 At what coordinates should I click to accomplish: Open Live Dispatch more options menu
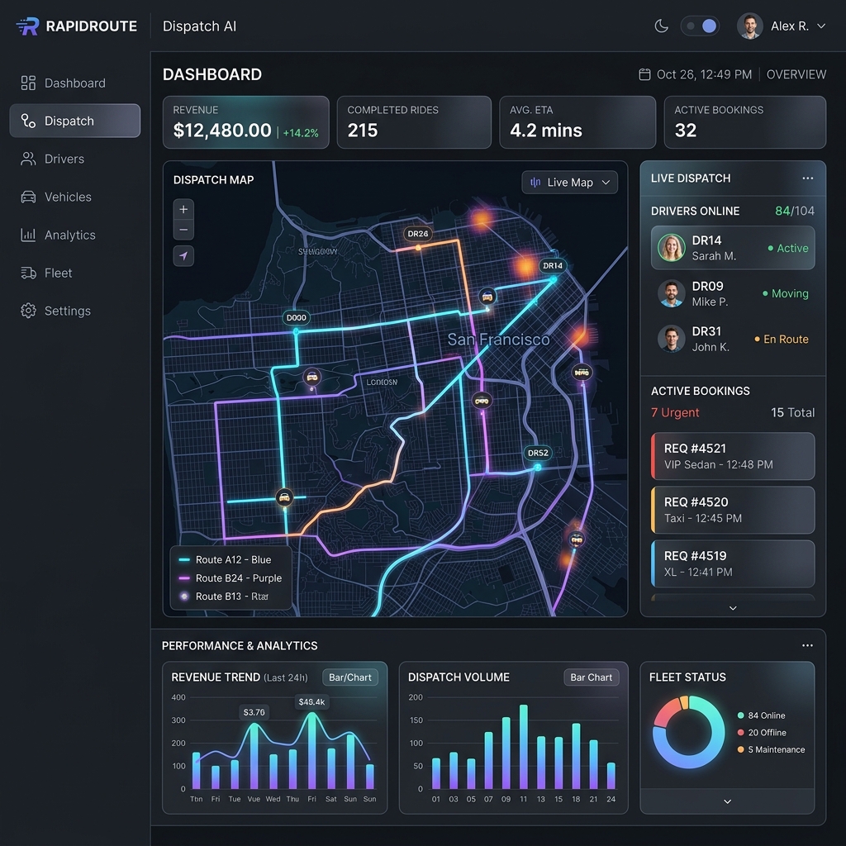click(x=808, y=178)
